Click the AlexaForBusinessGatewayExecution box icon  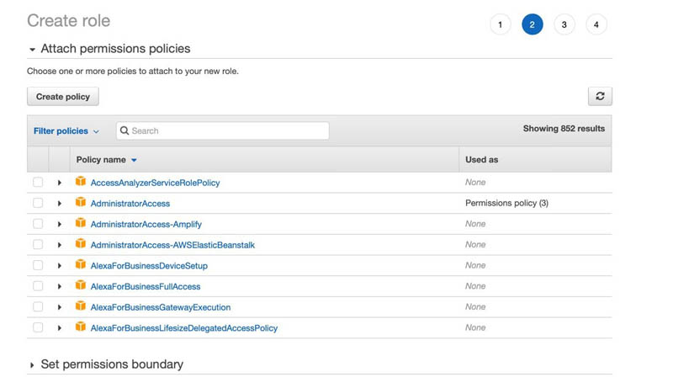(x=80, y=306)
